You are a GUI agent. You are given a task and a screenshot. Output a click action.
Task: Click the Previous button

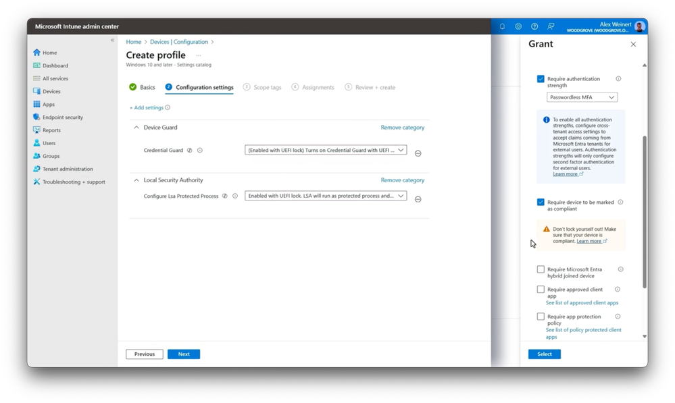click(x=144, y=354)
